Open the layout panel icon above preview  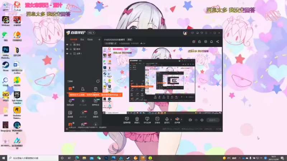[206, 42]
